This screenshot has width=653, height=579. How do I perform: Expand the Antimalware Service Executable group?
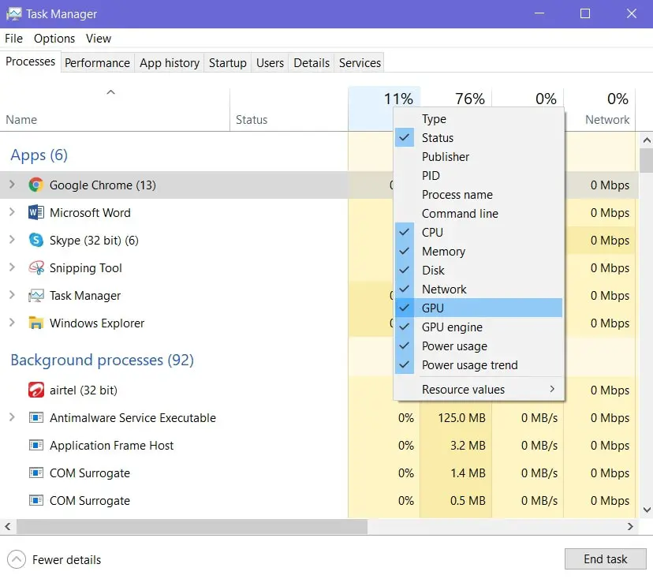click(x=12, y=417)
